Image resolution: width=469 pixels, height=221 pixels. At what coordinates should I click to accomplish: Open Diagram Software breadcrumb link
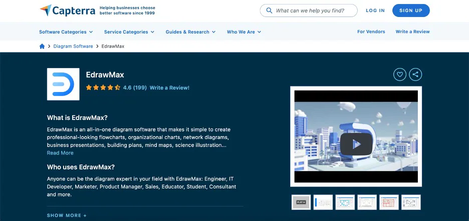(x=73, y=46)
